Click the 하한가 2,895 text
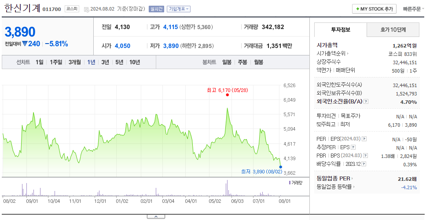426x220 pixels. (197, 46)
